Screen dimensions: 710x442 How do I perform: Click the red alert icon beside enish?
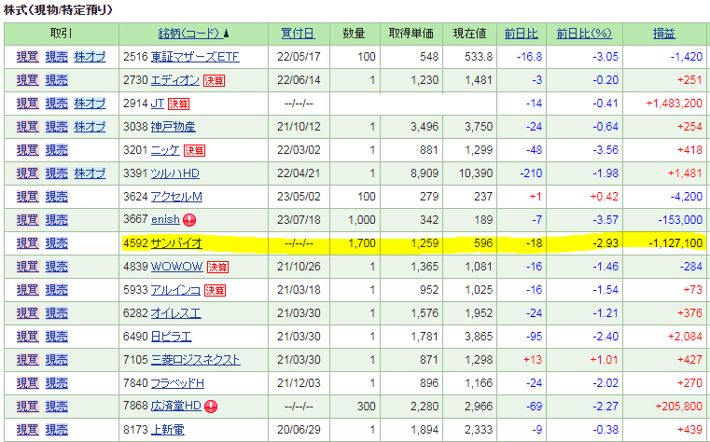coord(189,220)
